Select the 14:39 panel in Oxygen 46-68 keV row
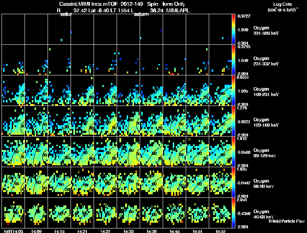Screen dimensions: 307x233 (x=151, y=213)
